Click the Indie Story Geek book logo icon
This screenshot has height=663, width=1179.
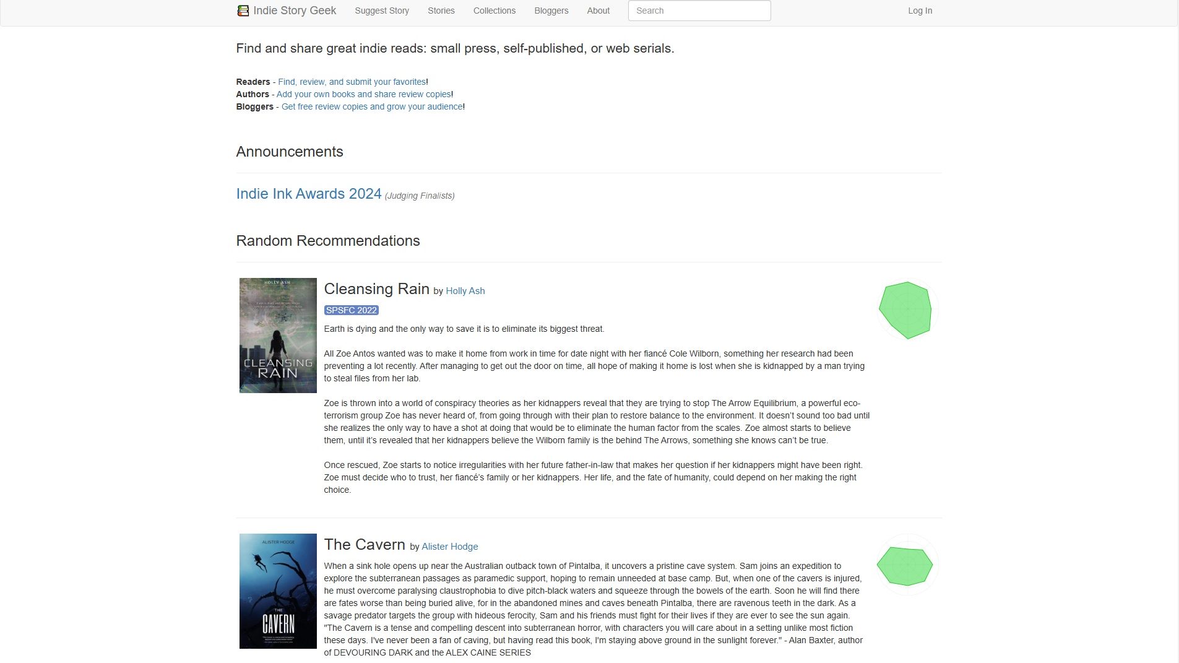pyautogui.click(x=243, y=11)
